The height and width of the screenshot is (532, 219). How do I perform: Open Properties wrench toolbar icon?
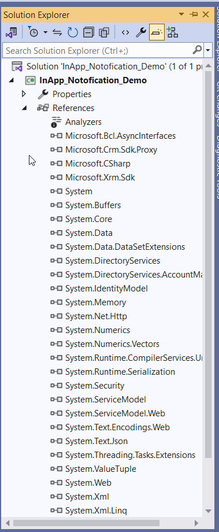[x=140, y=32]
